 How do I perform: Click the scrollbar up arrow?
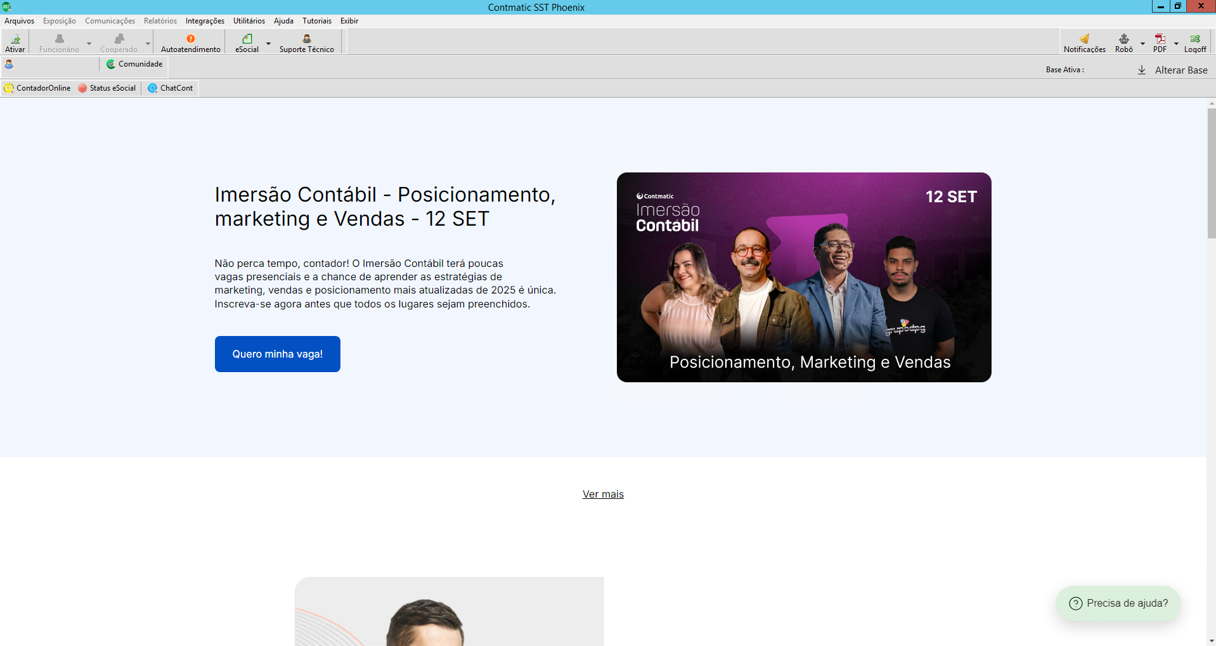(1212, 103)
